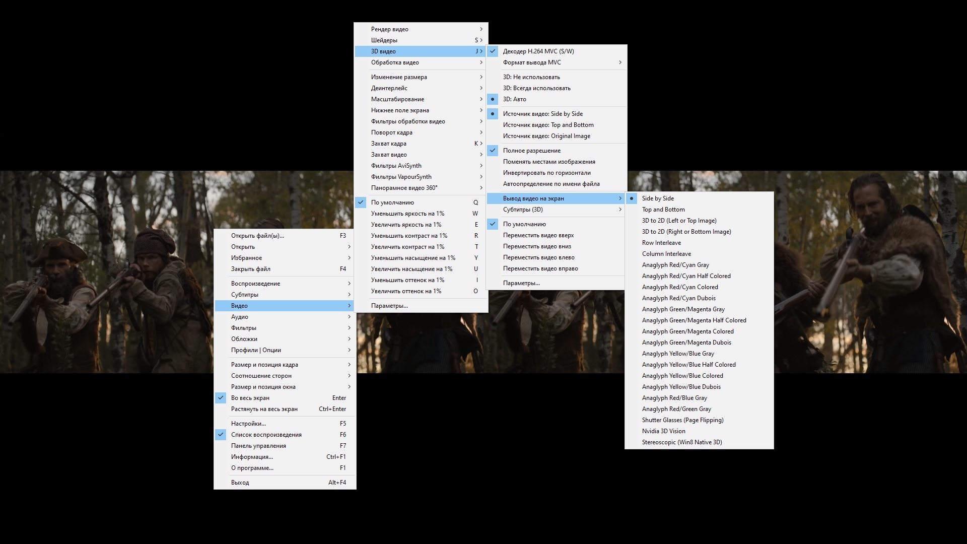Expand Субтитры 3D submenu arrow

[x=617, y=209]
